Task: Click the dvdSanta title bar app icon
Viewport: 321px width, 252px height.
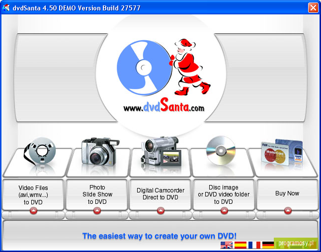Action: click(x=6, y=7)
